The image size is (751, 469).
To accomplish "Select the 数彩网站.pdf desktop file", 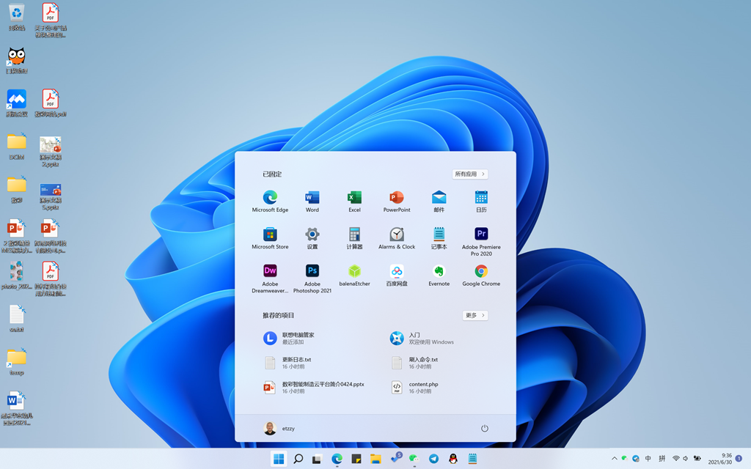I will click(51, 103).
